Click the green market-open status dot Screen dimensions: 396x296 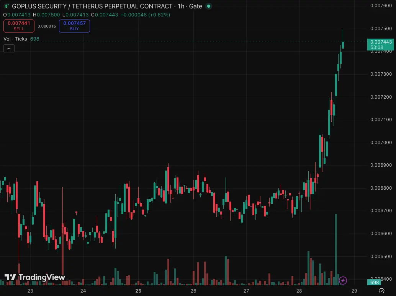[209, 6]
